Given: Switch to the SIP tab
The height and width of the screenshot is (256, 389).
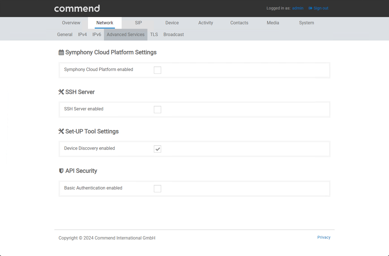Looking at the screenshot, I should pos(138,23).
